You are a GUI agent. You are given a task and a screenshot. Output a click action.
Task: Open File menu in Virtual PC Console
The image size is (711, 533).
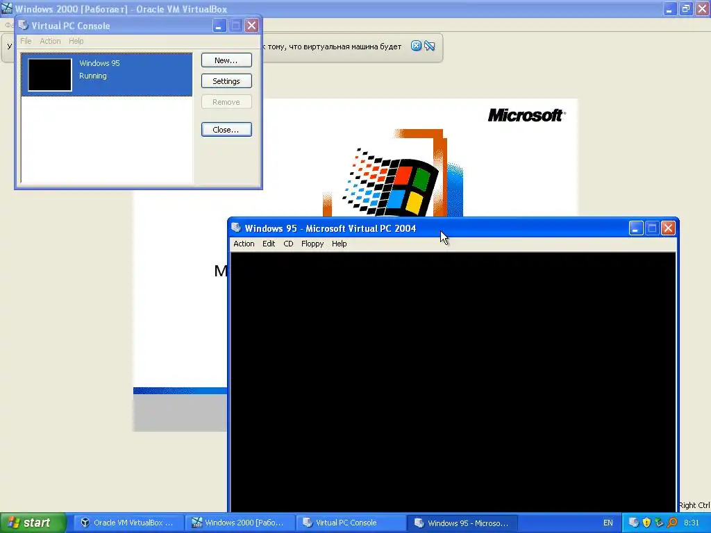point(26,41)
